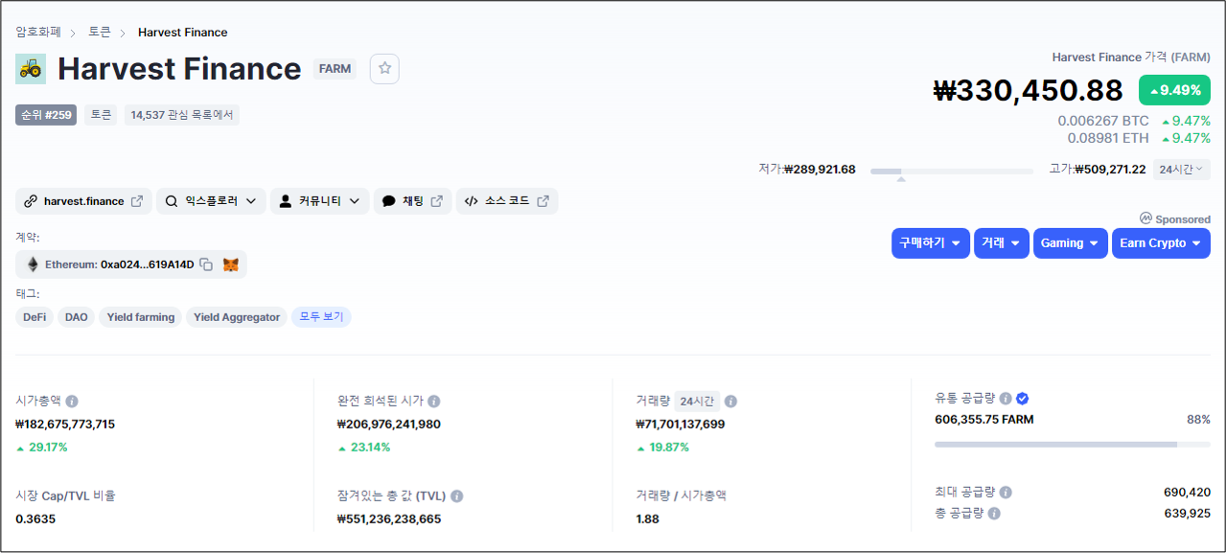Click the star watchlist icon
Image resolution: width=1226 pixels, height=553 pixels.
coord(384,69)
